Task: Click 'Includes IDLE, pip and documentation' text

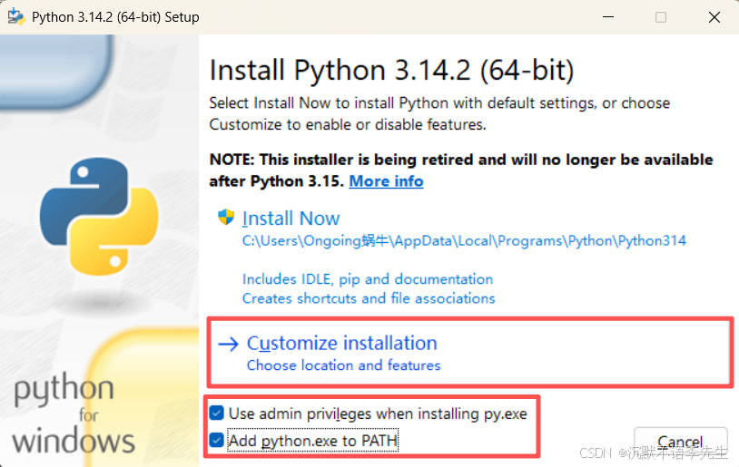Action: [x=368, y=279]
